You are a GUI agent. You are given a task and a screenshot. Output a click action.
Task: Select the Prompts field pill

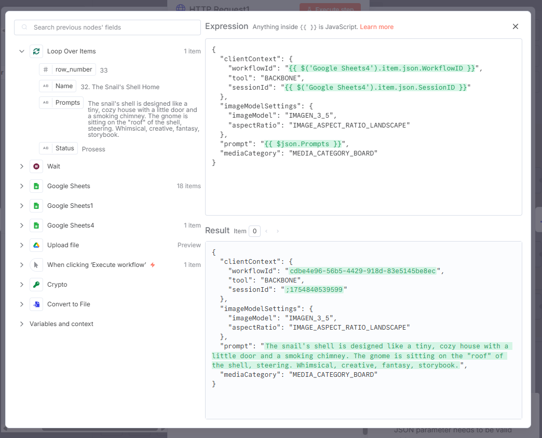click(x=61, y=103)
